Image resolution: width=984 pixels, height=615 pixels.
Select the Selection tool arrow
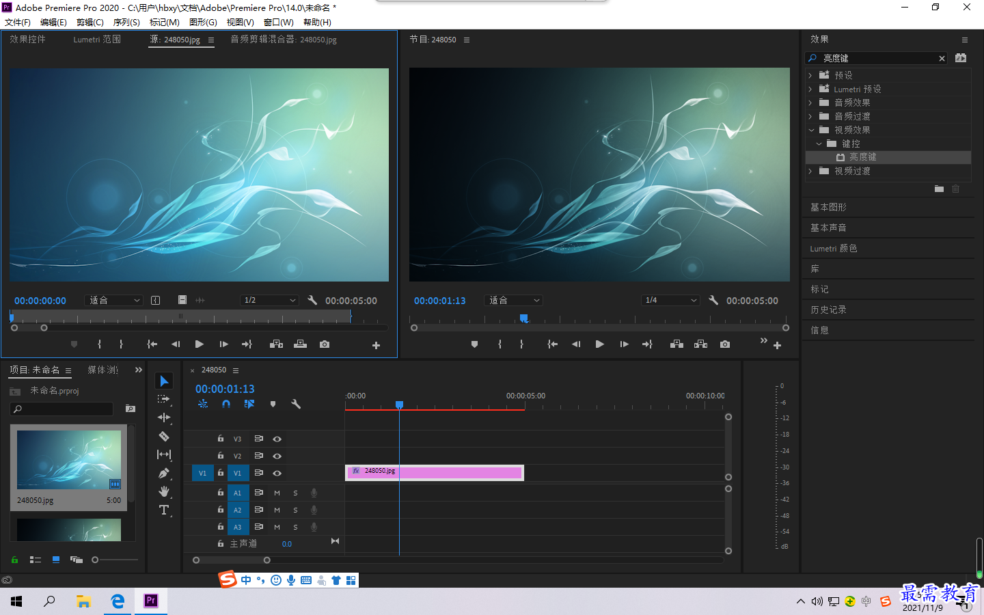point(164,381)
